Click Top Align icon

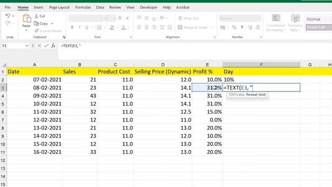click(139, 18)
